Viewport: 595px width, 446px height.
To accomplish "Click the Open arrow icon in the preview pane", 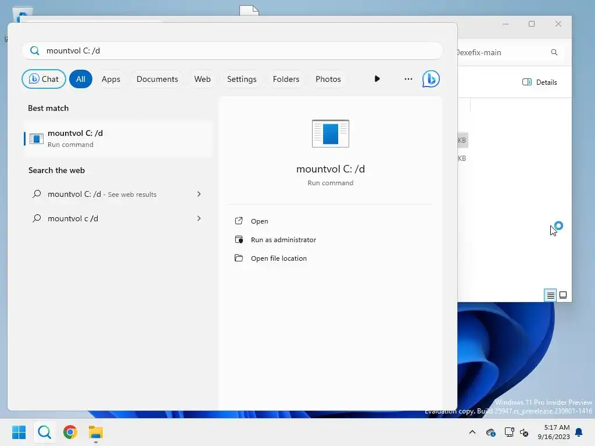I will 239,221.
